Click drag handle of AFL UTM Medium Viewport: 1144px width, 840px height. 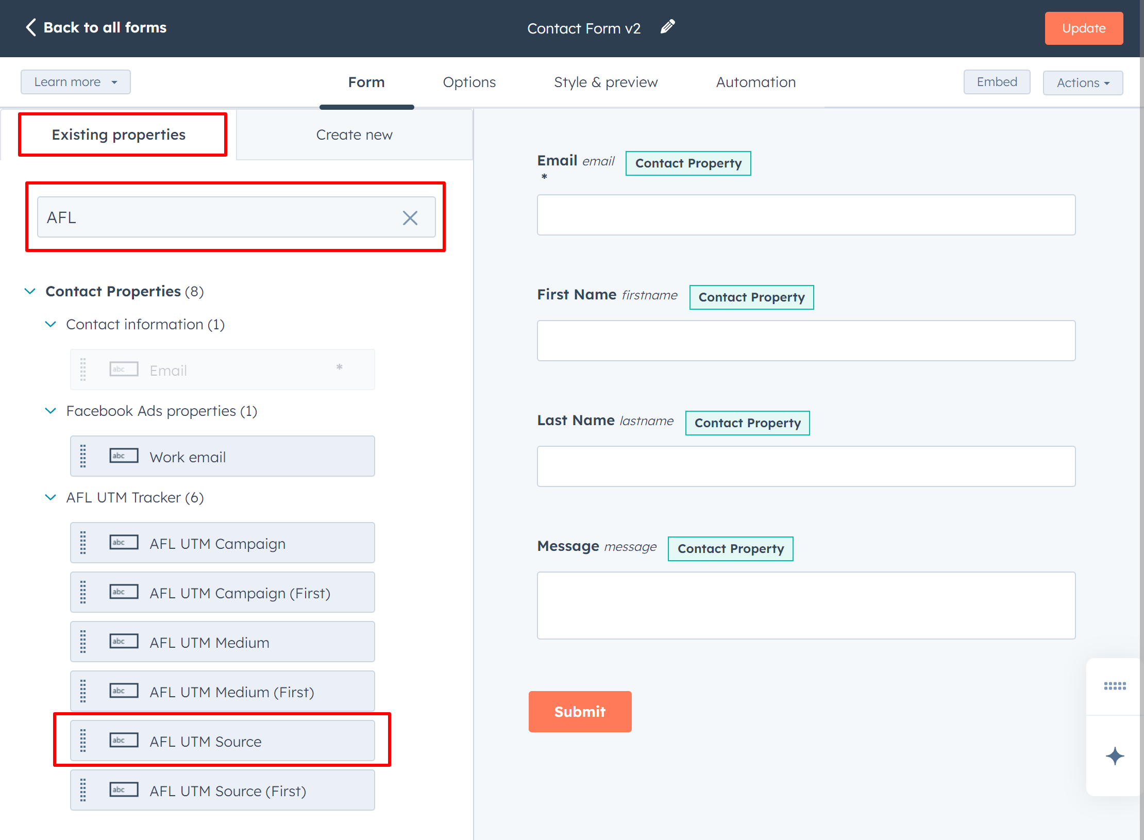pyautogui.click(x=83, y=642)
